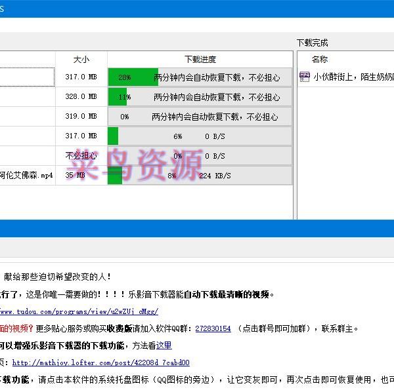Viewport: 394px width, 392px height.
Task: Click the 8% progress bar at 224 KB/S
Action: coord(200,176)
